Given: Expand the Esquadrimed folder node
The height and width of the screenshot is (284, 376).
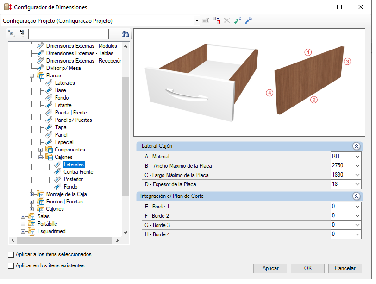Looking at the screenshot, I should [23, 232].
